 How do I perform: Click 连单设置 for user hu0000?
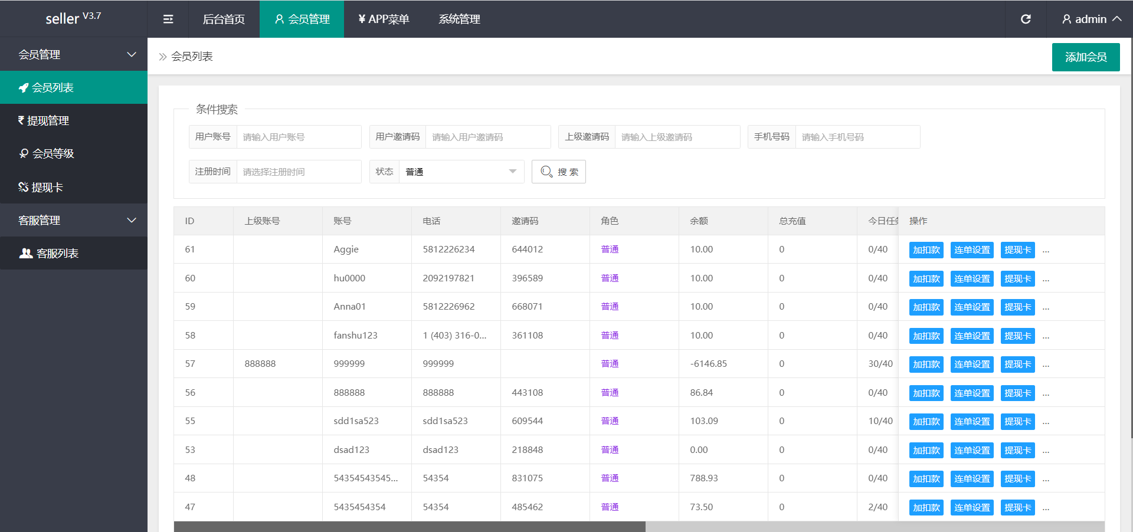(x=972, y=279)
